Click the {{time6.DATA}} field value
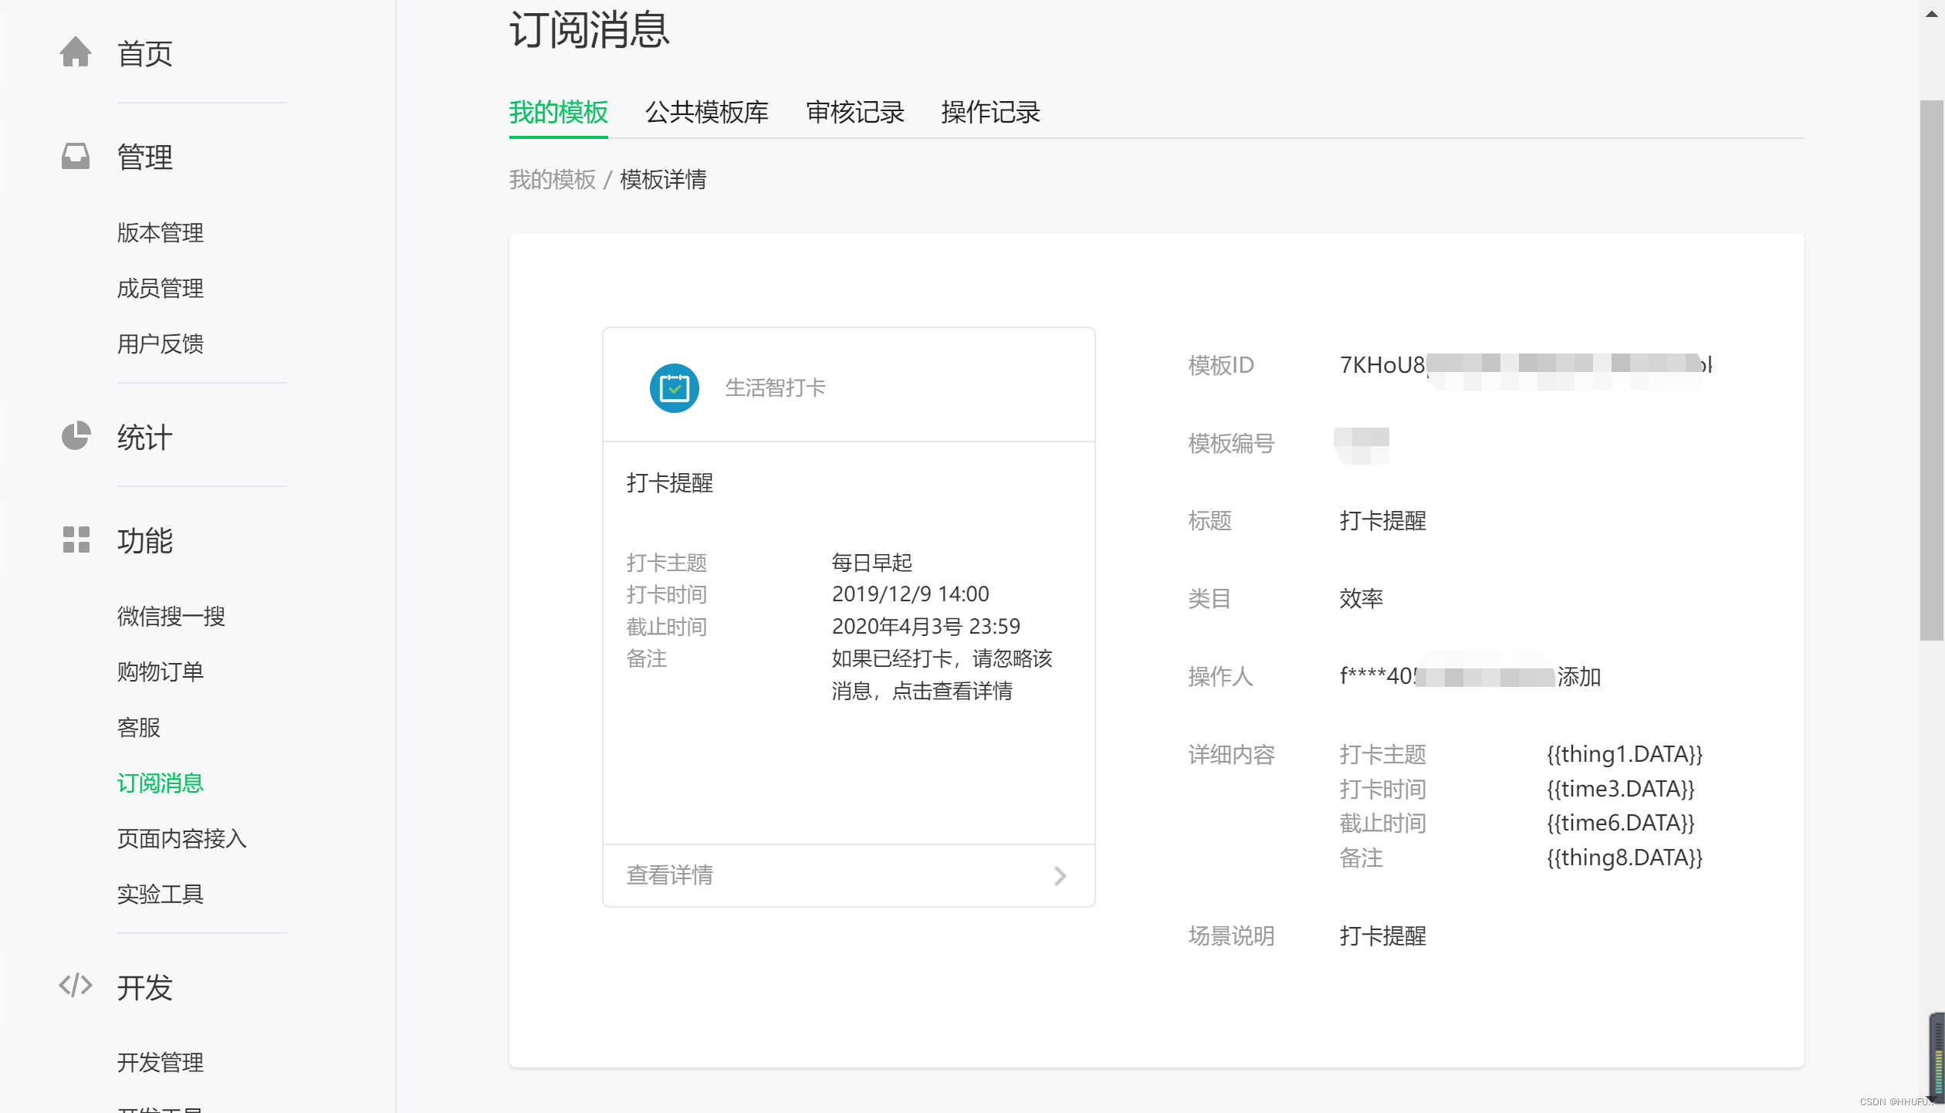Screen dimensions: 1945x1113 tap(1620, 823)
